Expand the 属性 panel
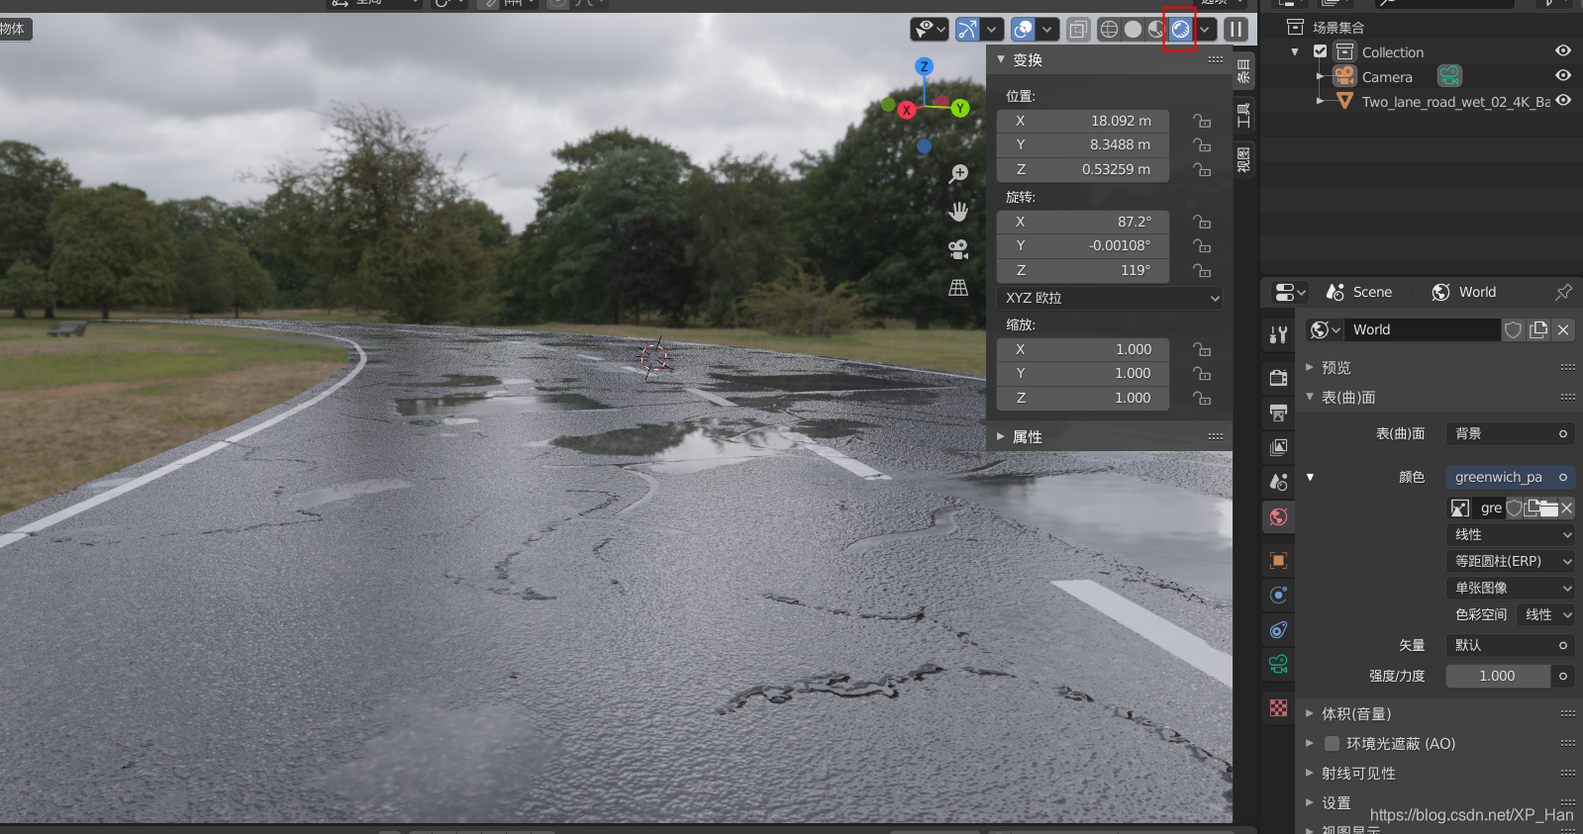Viewport: 1583px width, 834px height. click(1001, 436)
